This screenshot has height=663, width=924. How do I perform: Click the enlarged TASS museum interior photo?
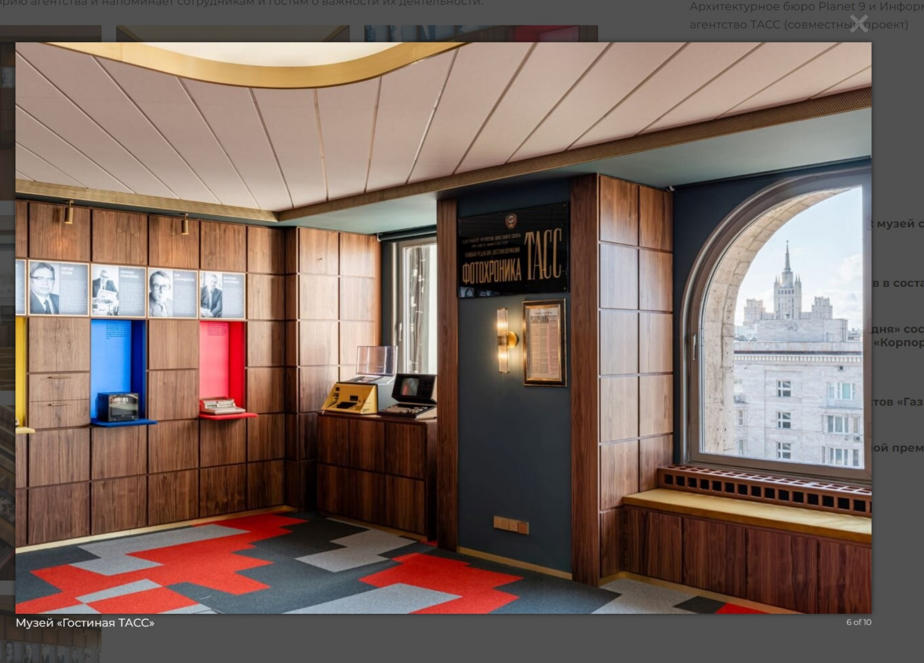[443, 328]
